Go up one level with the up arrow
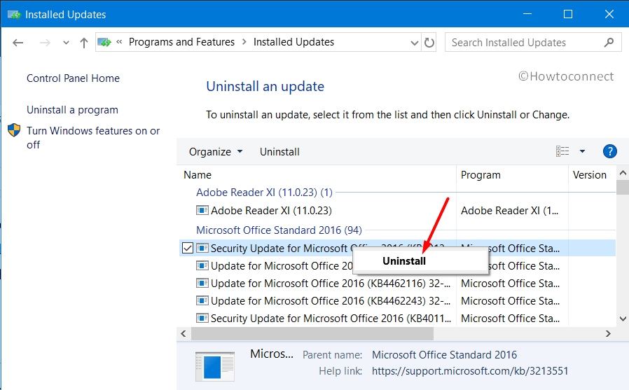629x390 pixels. tap(84, 43)
